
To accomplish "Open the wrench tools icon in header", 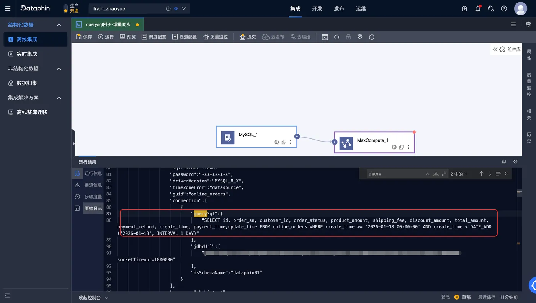I will (491, 8).
